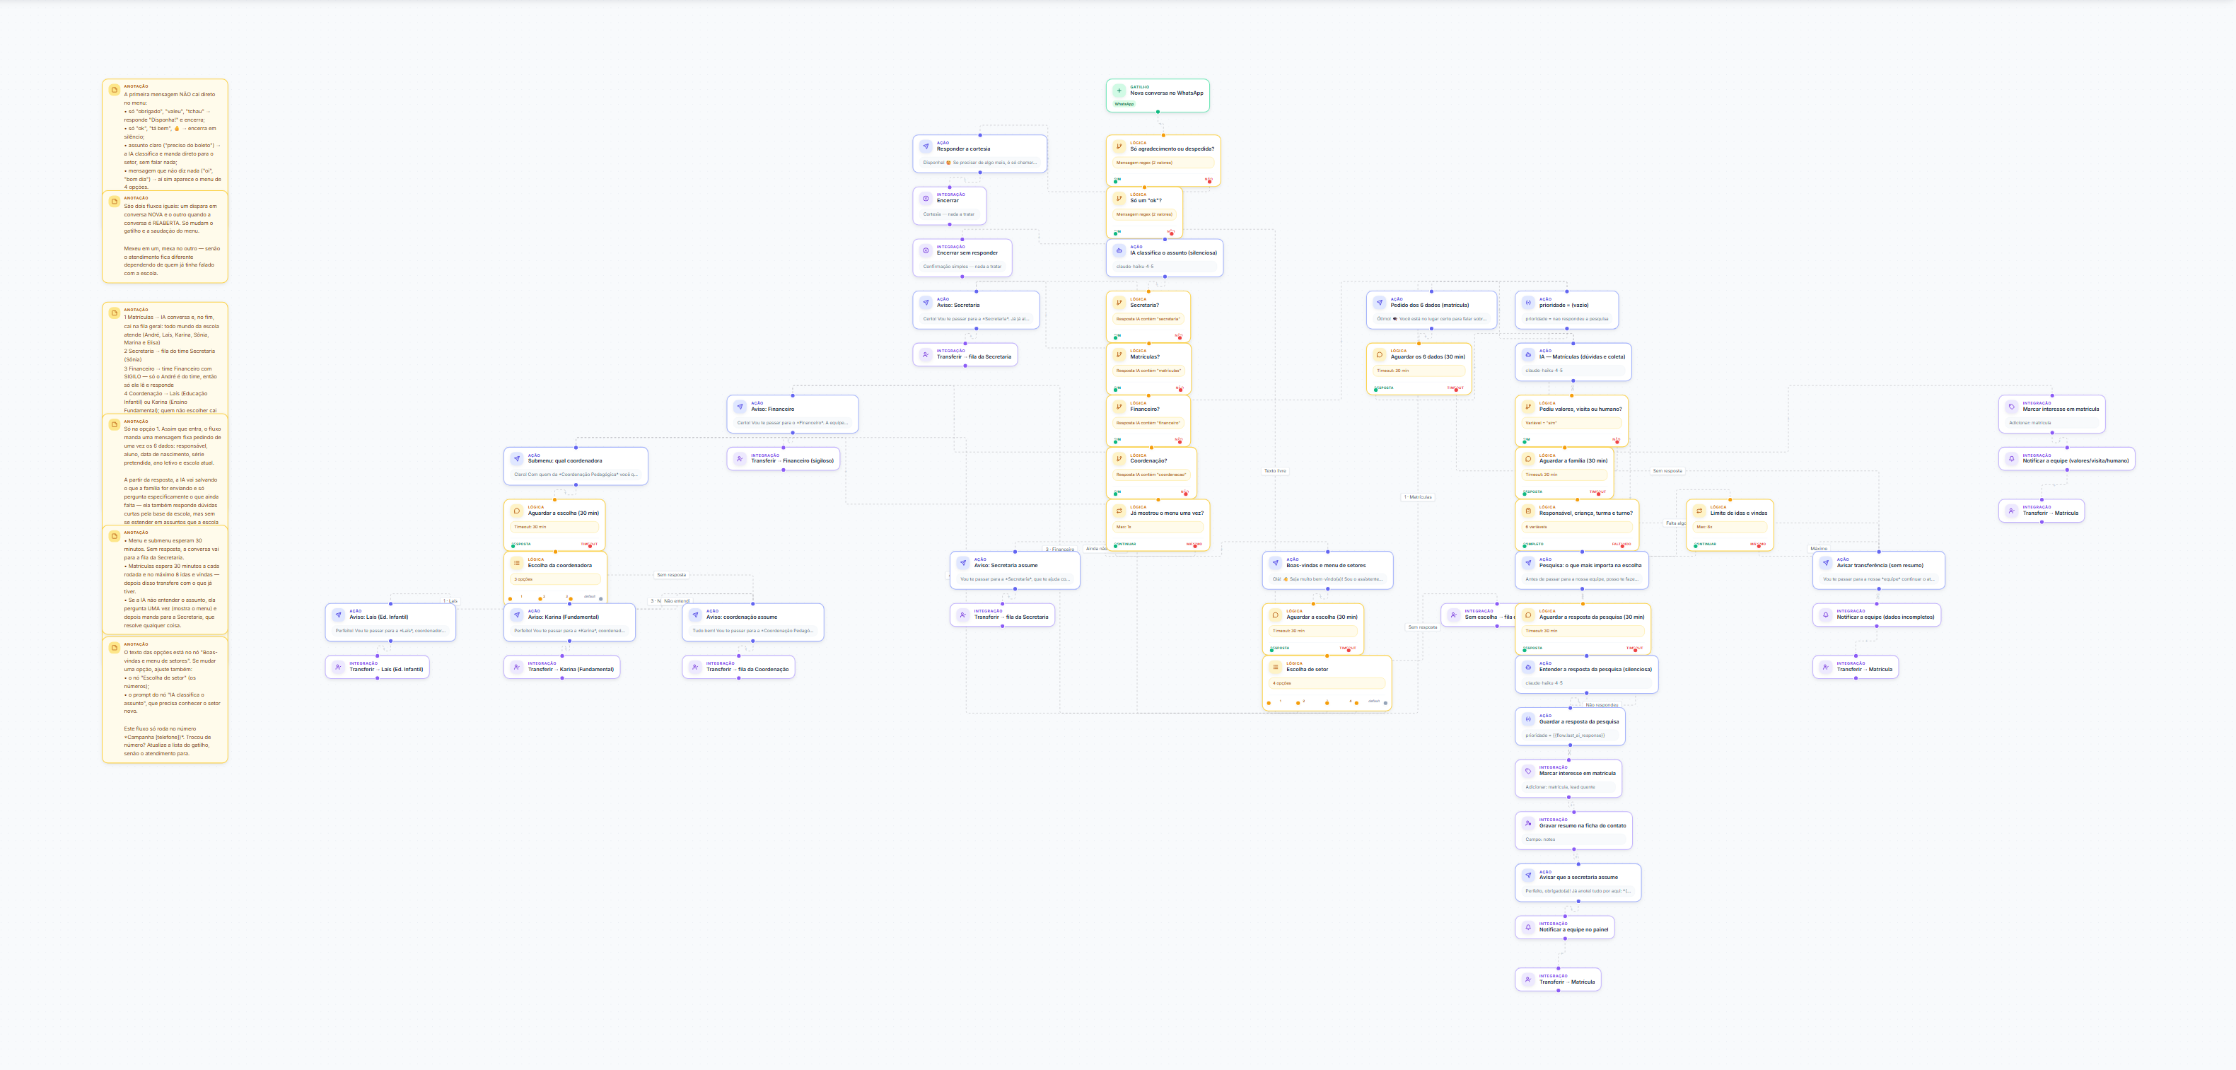Select the Avisar transferência (sem resumo) node

[x=1878, y=570]
